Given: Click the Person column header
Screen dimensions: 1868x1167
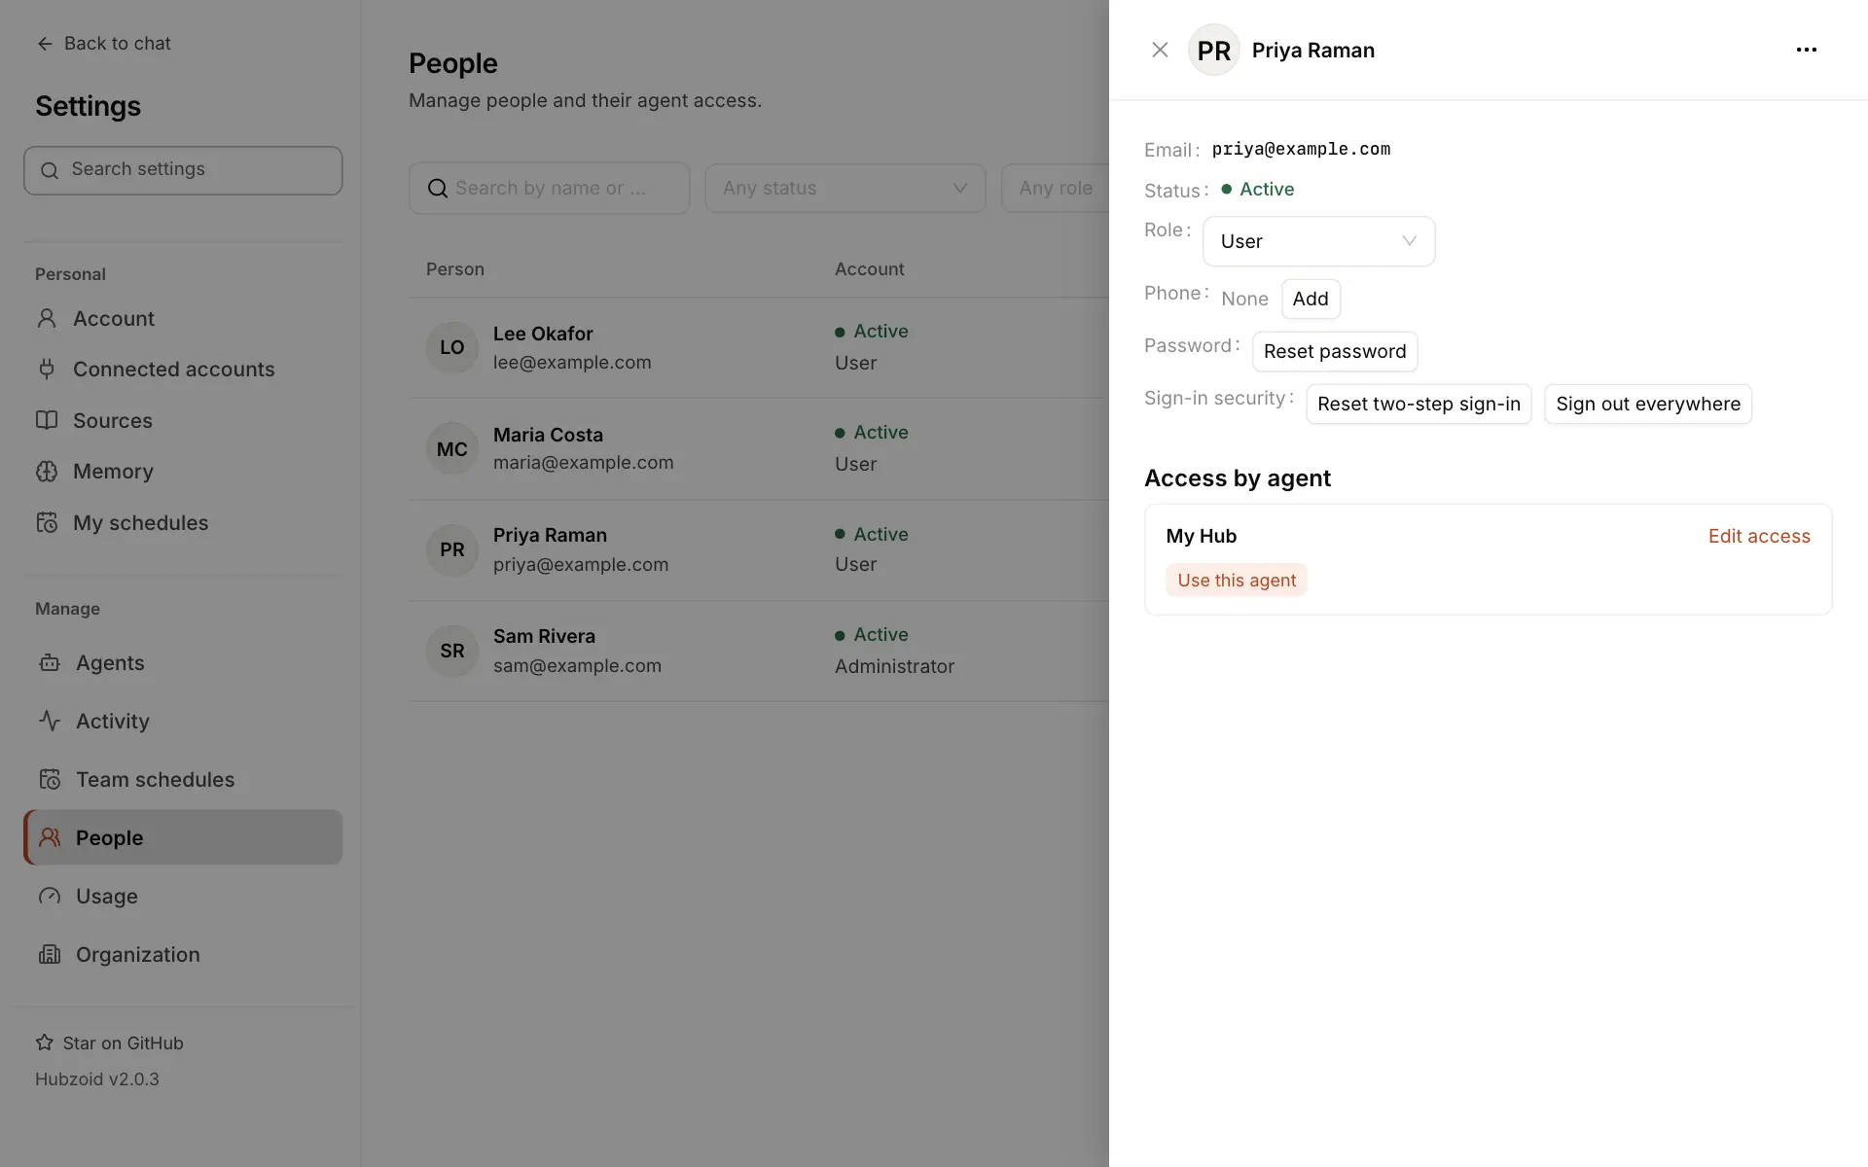Looking at the screenshot, I should tap(455, 269).
